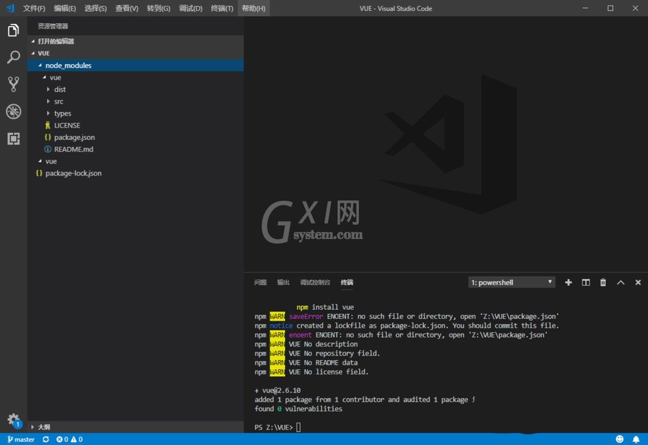This screenshot has width=648, height=445.
Task: Synchronize changes in status bar
Action: (45, 439)
